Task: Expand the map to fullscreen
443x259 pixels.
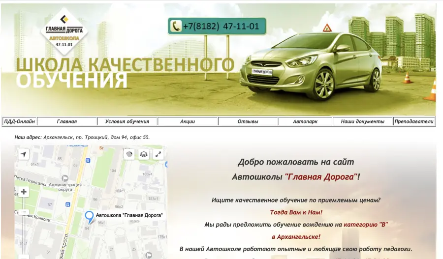Action: click(x=158, y=154)
